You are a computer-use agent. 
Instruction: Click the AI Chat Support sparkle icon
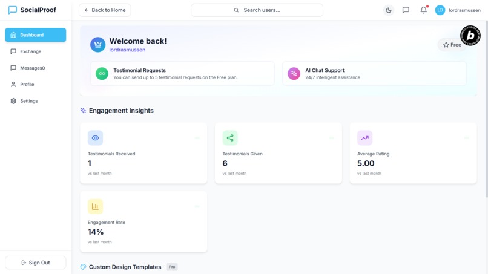point(294,74)
